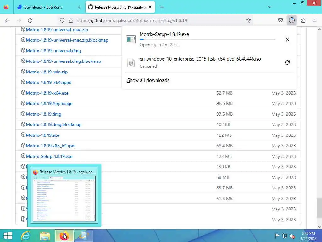Click the 62.7 MB size text
The height and width of the screenshot is (242, 322).
225,93
